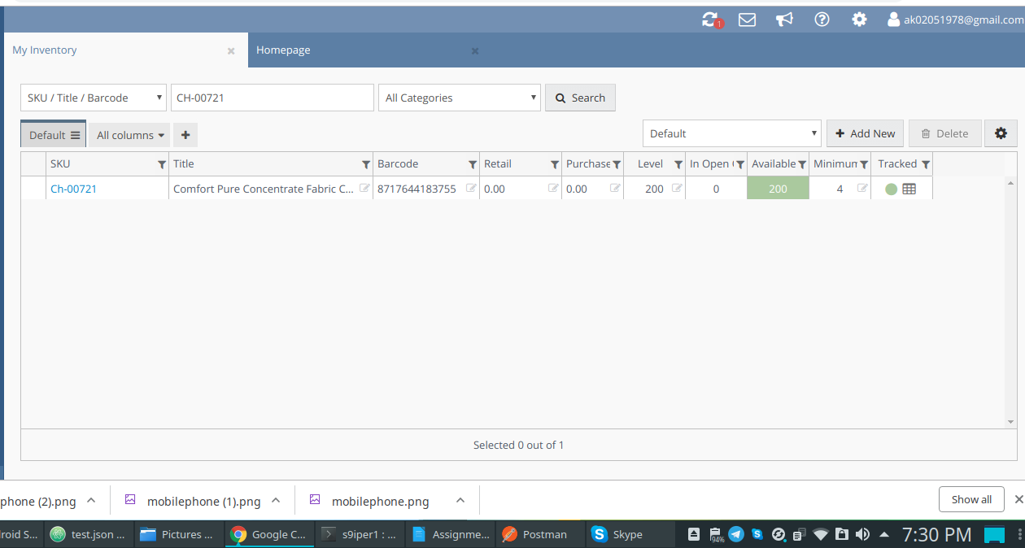This screenshot has width=1025, height=548.
Task: Filter the SKU column
Action: point(161,164)
